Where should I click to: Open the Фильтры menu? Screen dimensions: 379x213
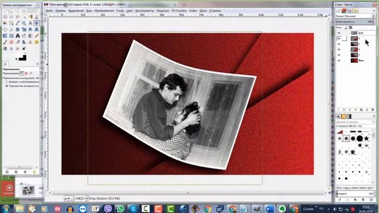pyautogui.click(x=163, y=11)
